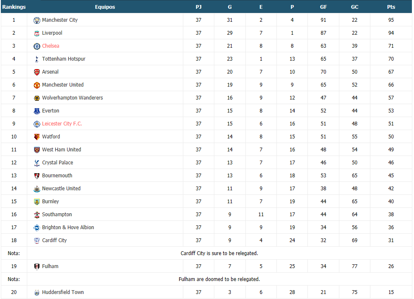Click the Fulham crest icon
Screen dimensions: 414x299
(36, 266)
